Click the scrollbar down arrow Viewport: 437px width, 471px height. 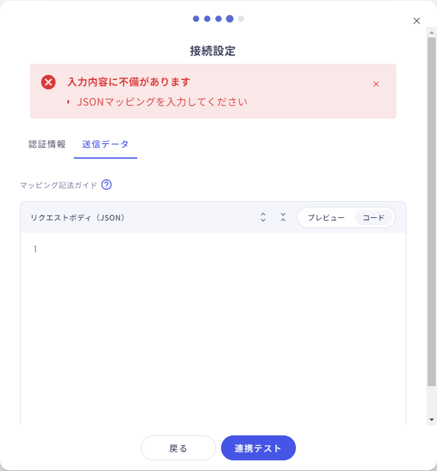click(431, 420)
